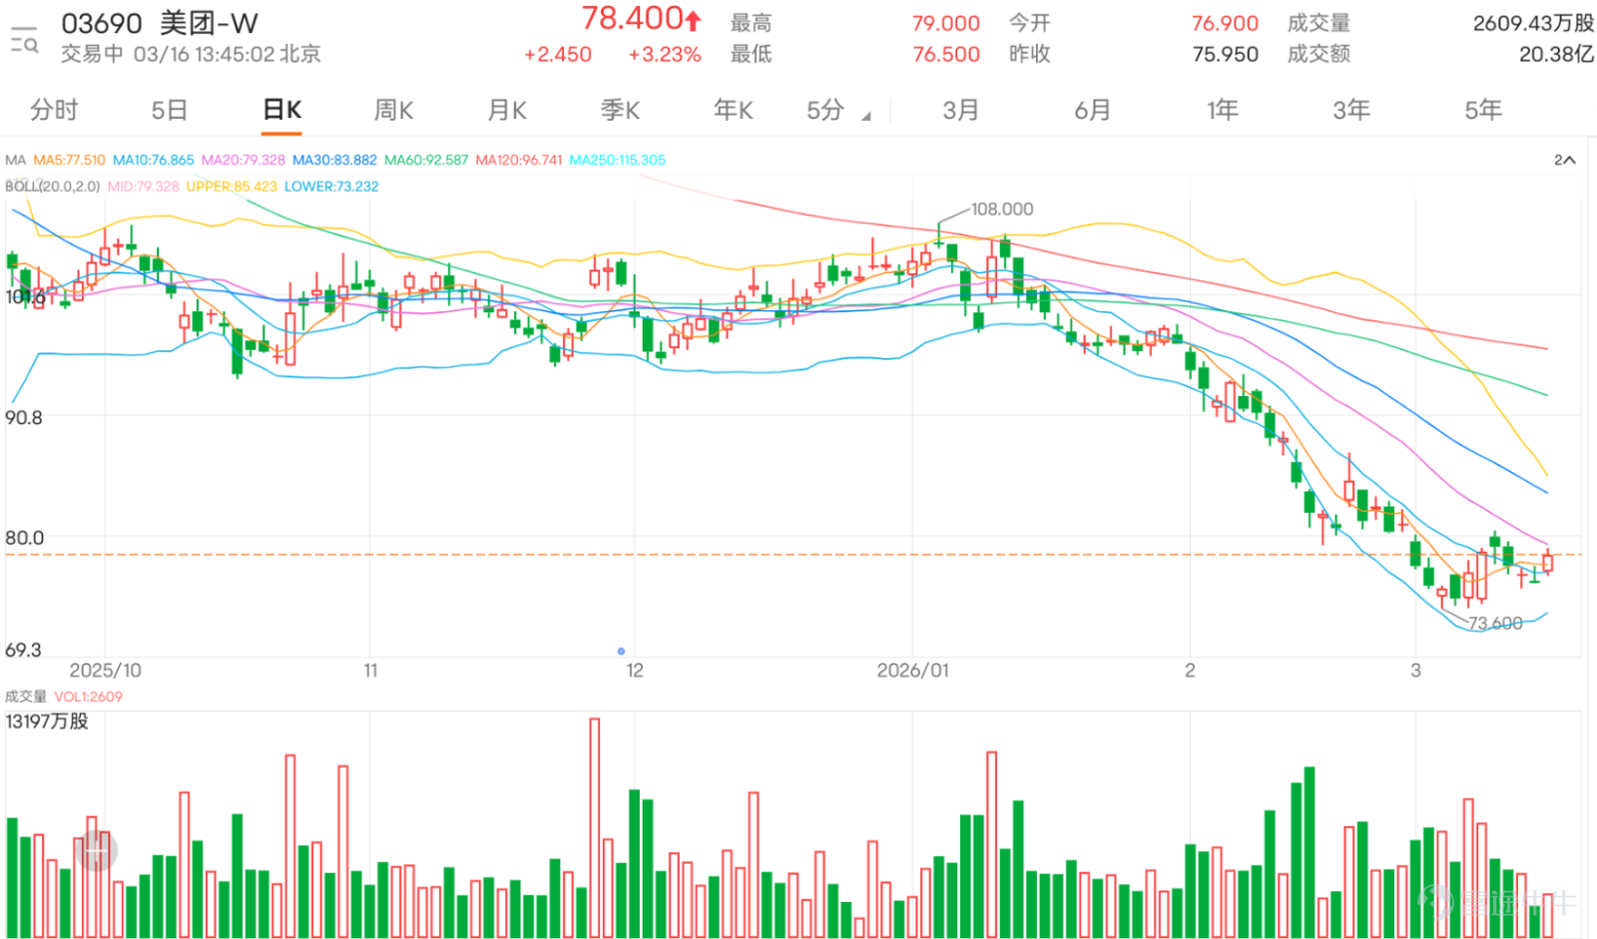Set chart range to 3年
This screenshot has width=1597, height=939.
[x=1351, y=110]
